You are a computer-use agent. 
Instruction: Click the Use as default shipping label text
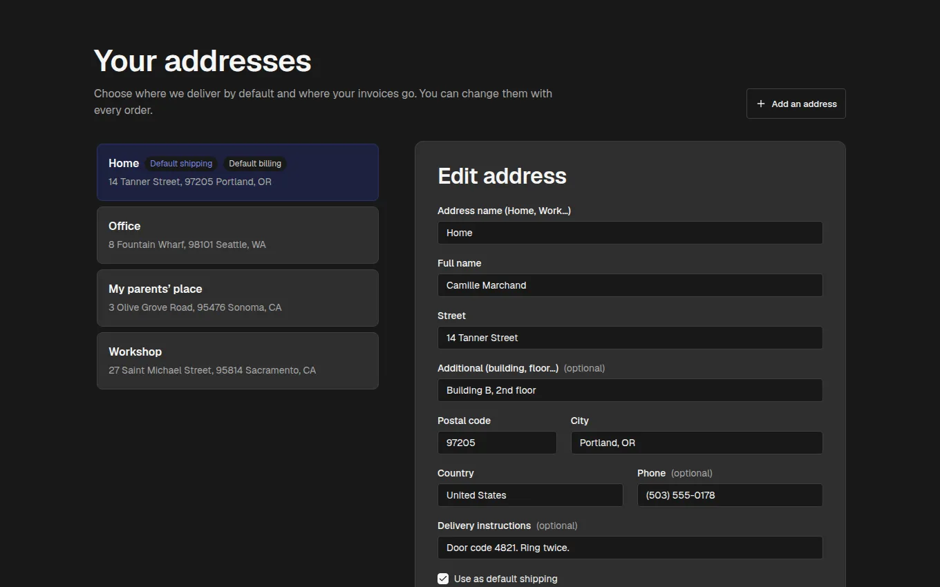(505, 579)
